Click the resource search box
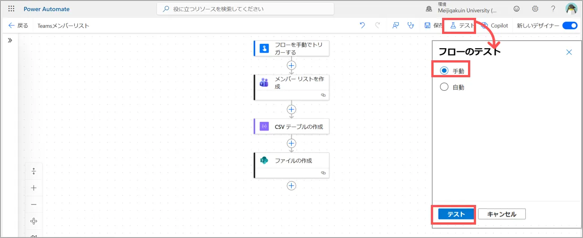 tap(245, 9)
